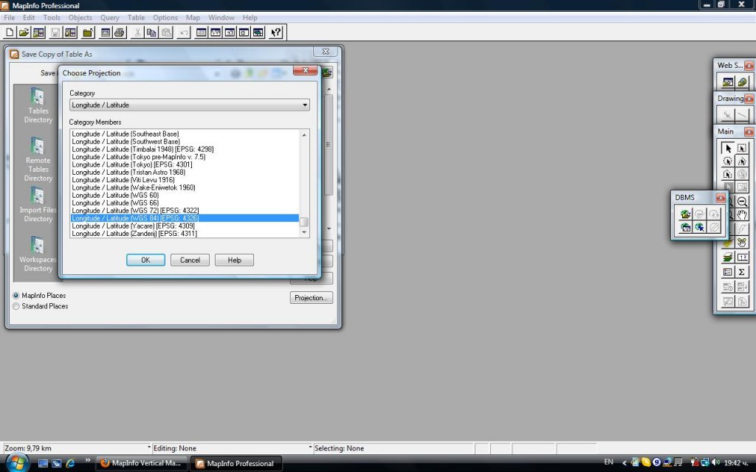Select Longitude / Latitude (WGS 84) [EPSG: 4326]

click(x=185, y=218)
